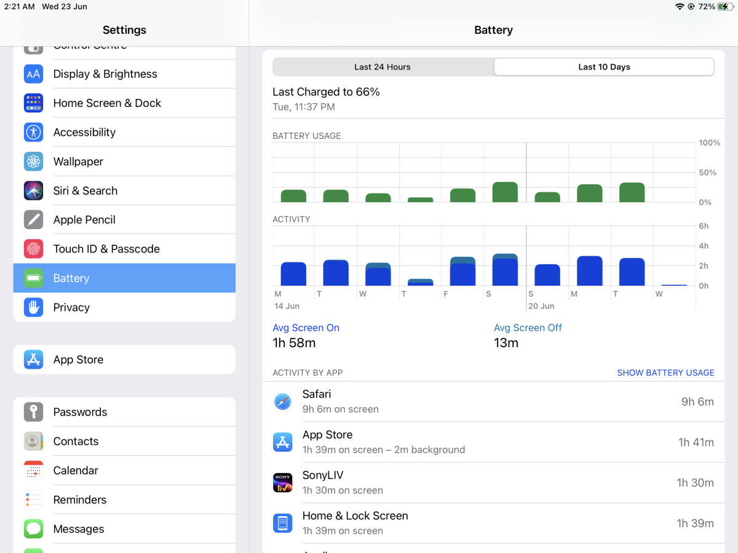Open Siri & Search icon

click(33, 190)
